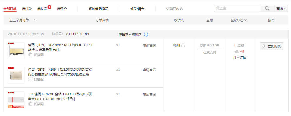Viewport: 291px width, 116px height.
Task: Click the order date 2018-11-07 00:57:35
Action: [26, 34]
